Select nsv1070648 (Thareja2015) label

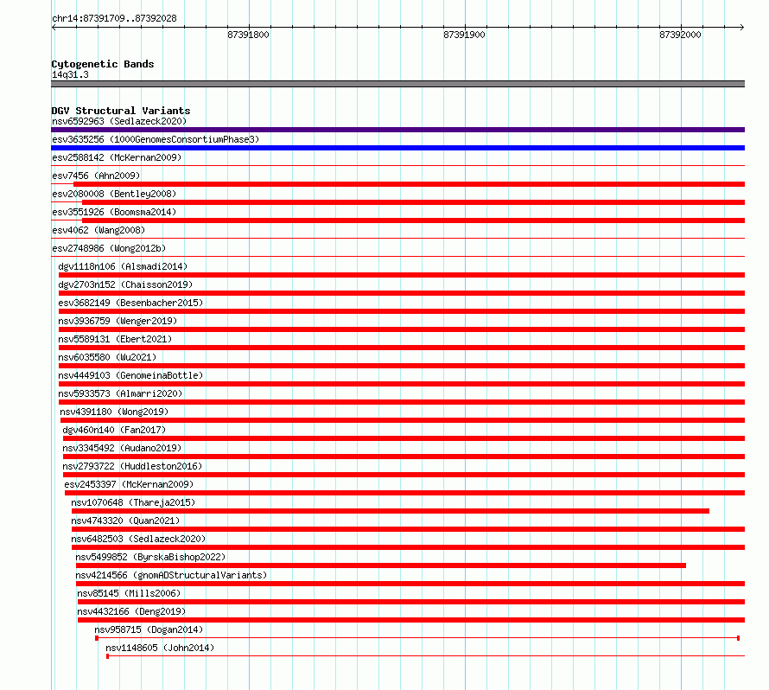(x=133, y=502)
